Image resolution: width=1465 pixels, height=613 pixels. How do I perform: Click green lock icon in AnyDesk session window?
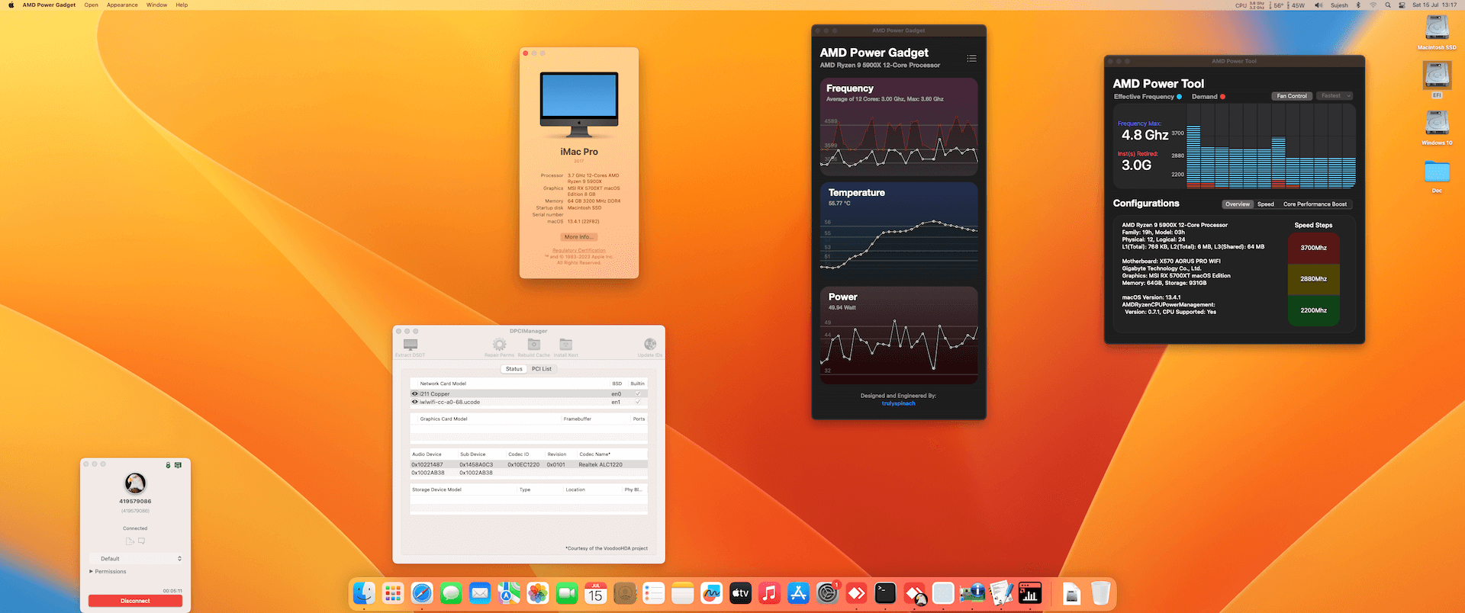pyautogui.click(x=168, y=464)
